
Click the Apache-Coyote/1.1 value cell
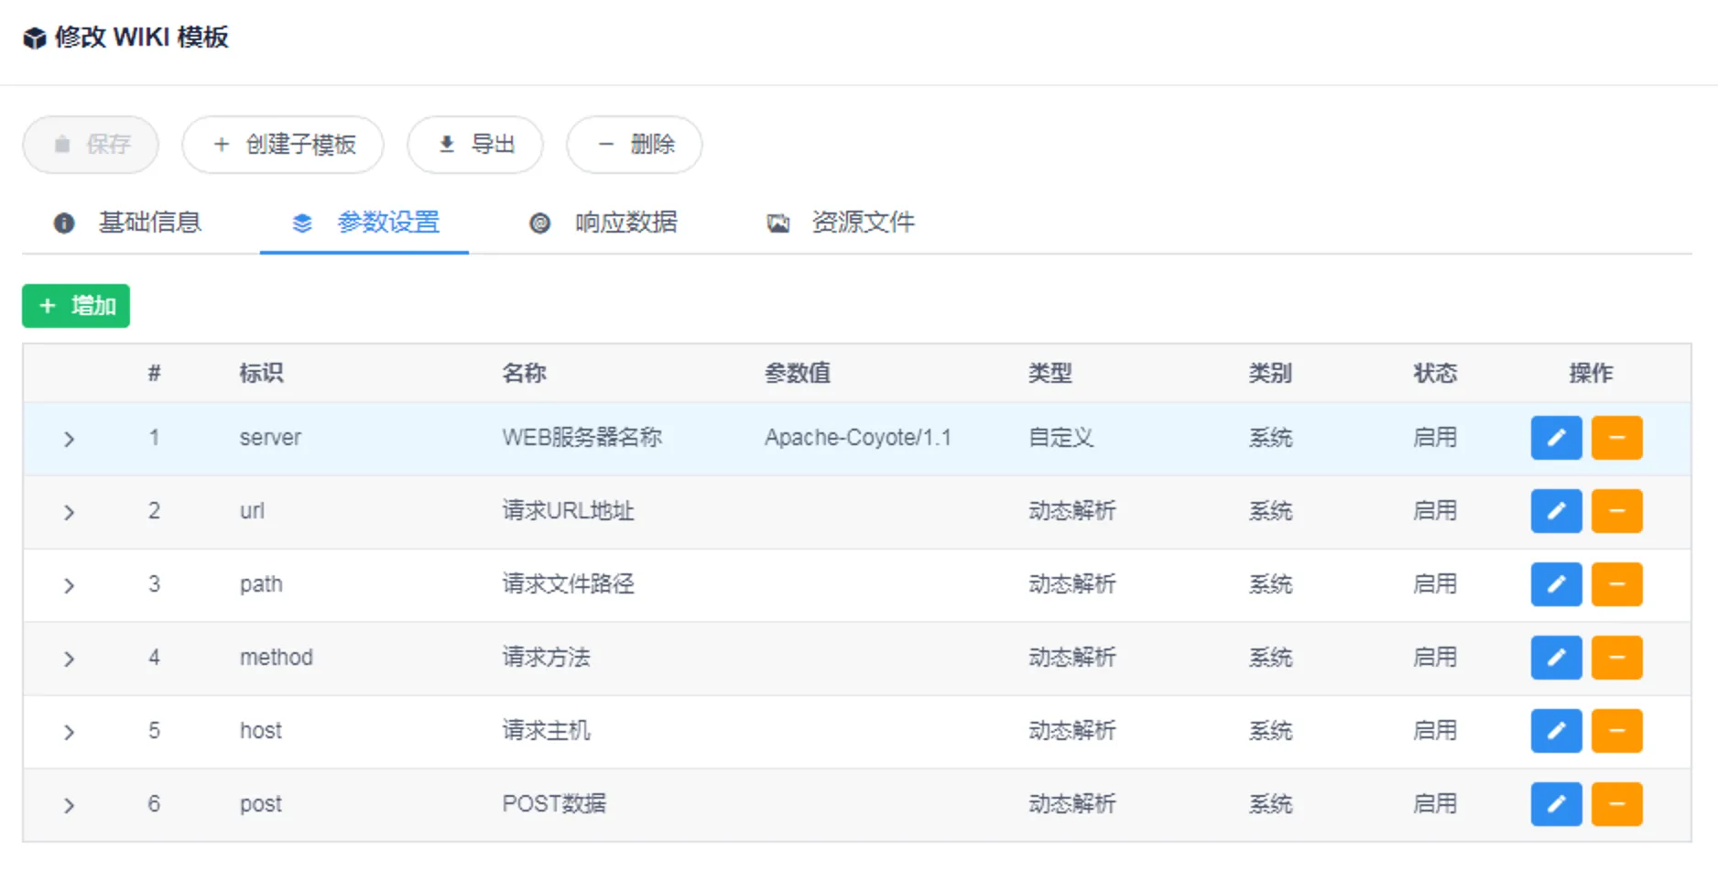(x=858, y=438)
